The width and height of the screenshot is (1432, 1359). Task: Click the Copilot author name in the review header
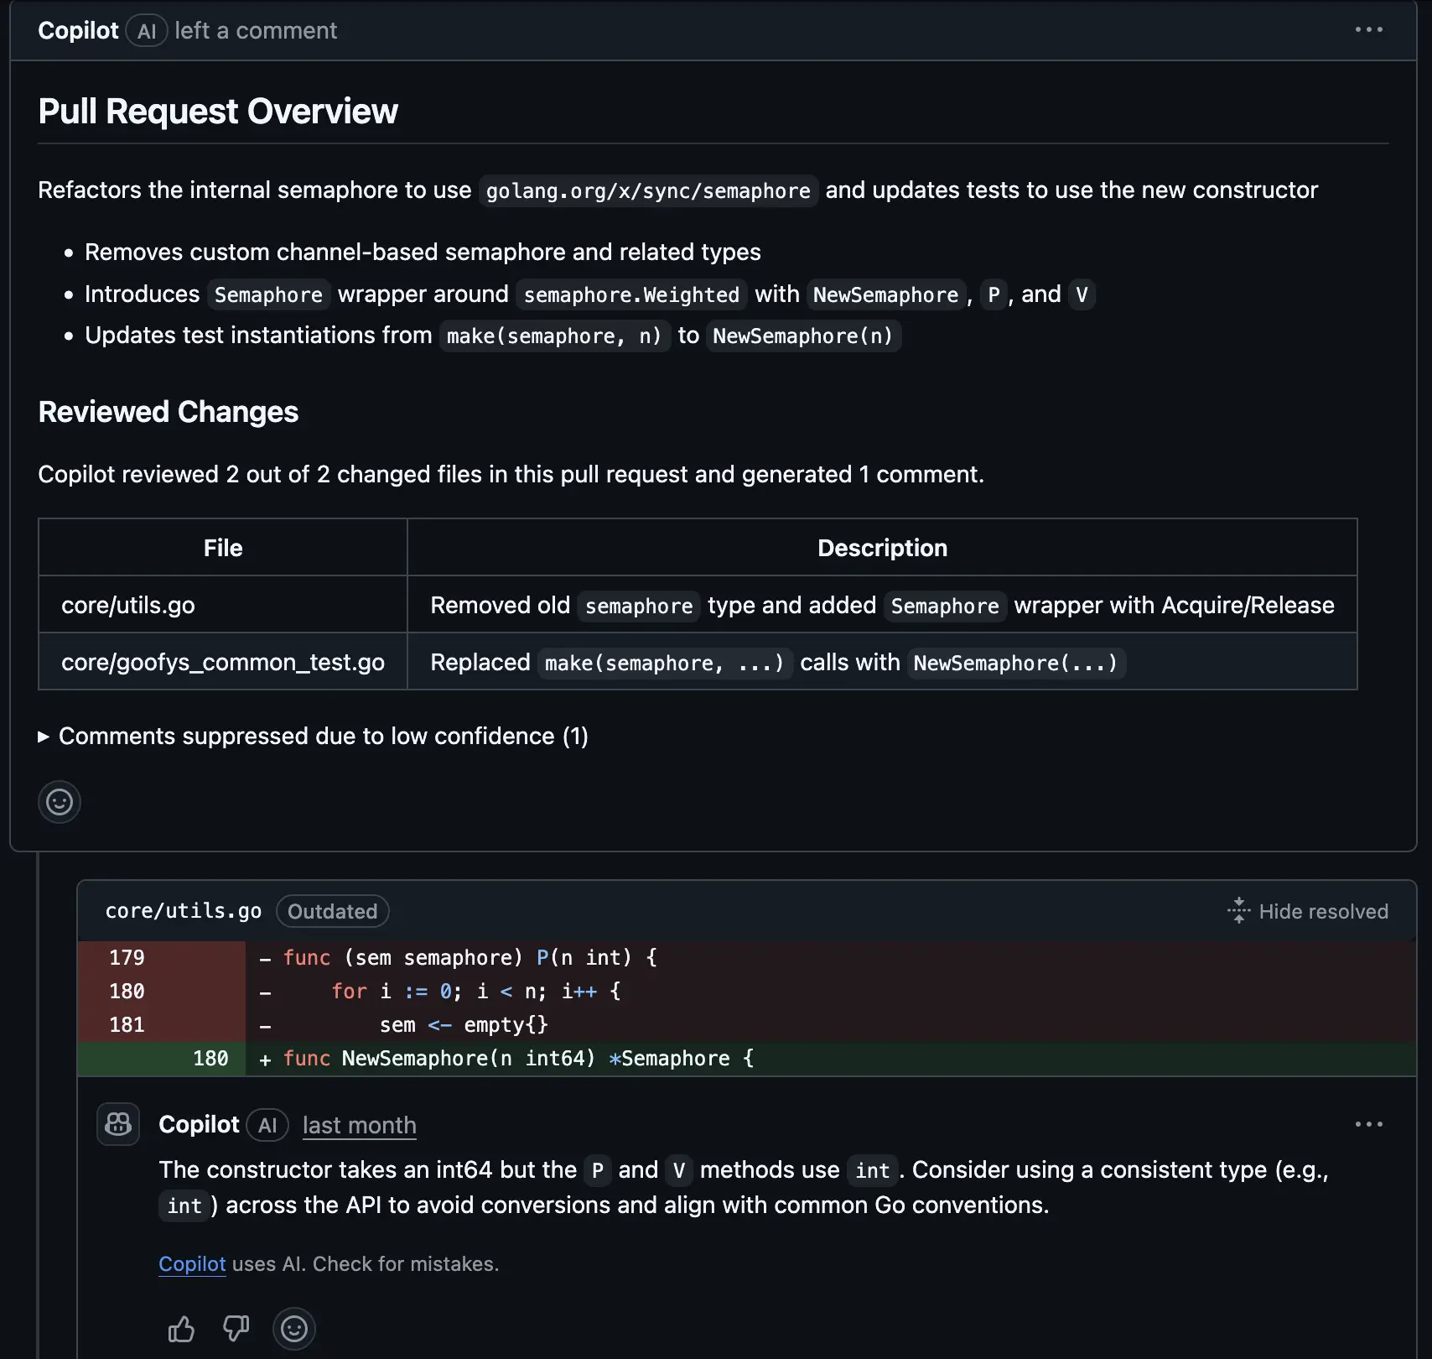pos(78,30)
